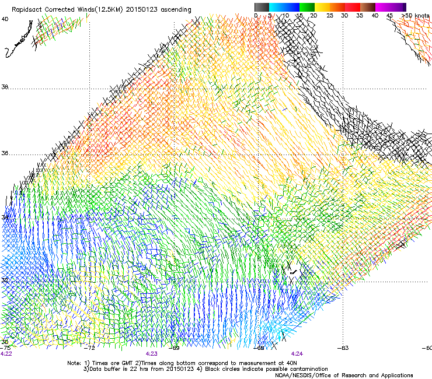Screen dimensions: 432x379
Task: Click the legend tick label 40
Action: (x=375, y=16)
